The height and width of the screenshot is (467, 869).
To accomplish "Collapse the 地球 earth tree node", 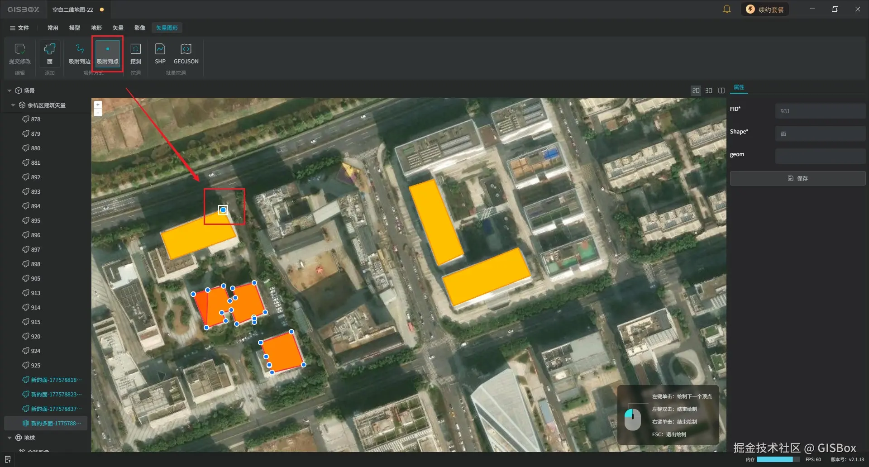I will (x=10, y=438).
